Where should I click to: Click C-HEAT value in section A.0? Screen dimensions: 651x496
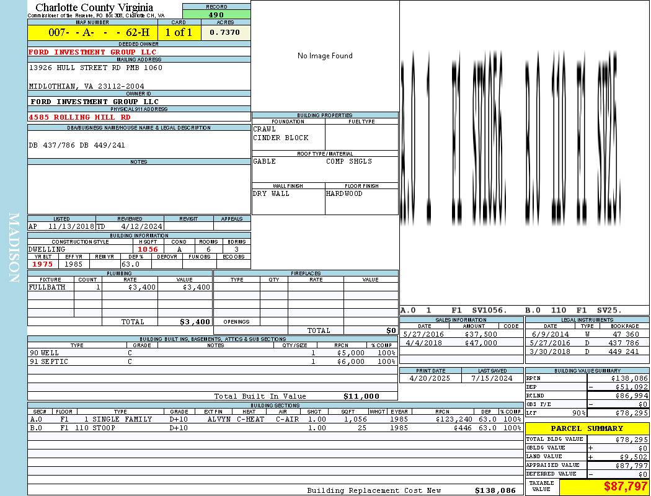point(250,419)
